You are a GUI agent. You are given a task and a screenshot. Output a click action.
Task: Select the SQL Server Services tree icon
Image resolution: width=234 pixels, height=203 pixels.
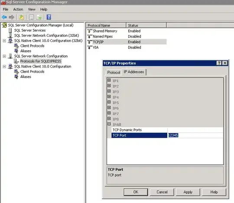coord(10,30)
